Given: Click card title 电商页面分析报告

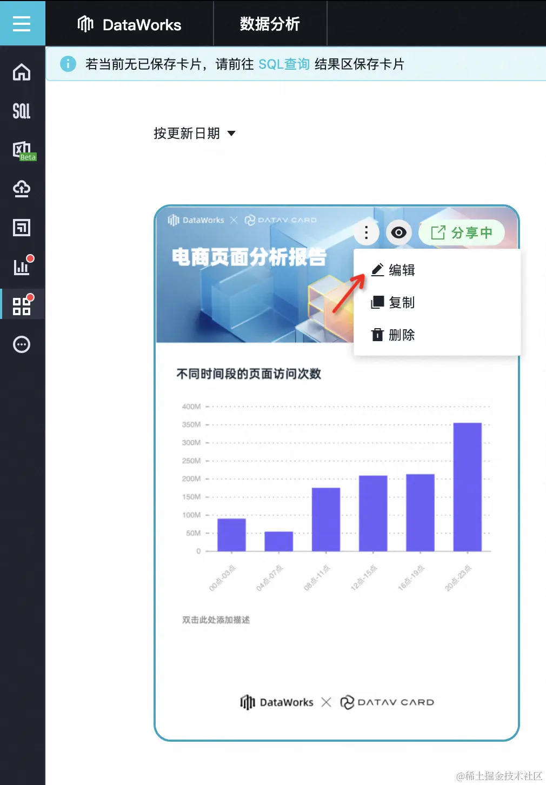Looking at the screenshot, I should pos(249,257).
